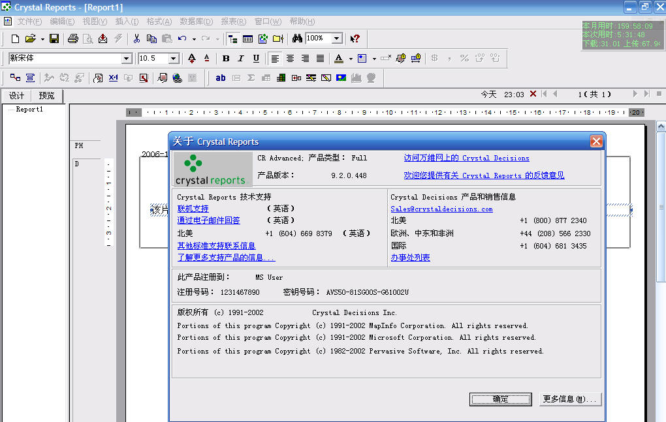Expand the 100% zoom level dropdown

coord(337,39)
